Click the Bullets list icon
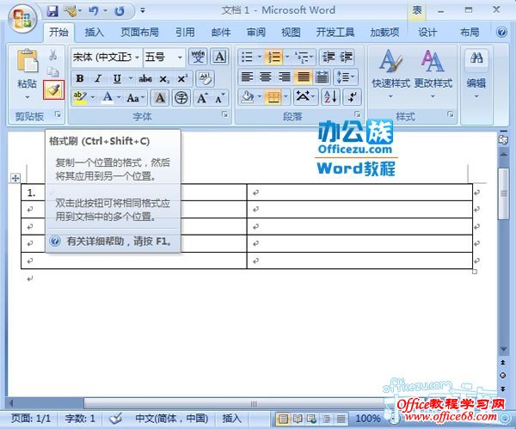516x429 pixels. [247, 57]
